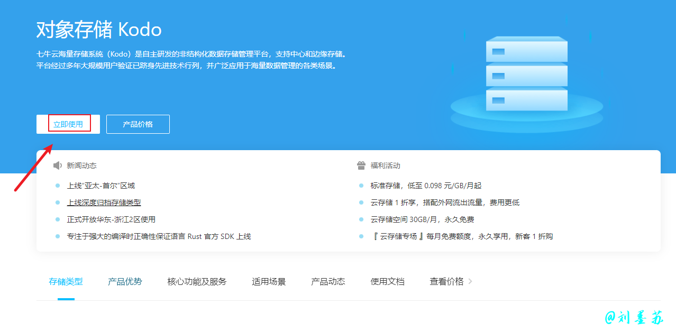Open the 产品动态 tab
676x332 pixels.
(328, 282)
